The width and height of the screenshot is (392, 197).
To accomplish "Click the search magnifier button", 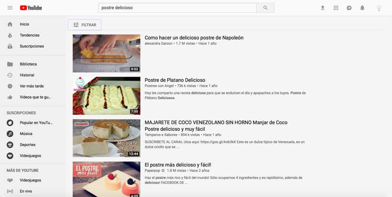I will point(265,8).
